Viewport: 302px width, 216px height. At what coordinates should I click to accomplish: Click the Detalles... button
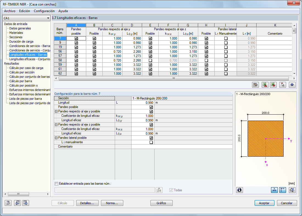pos(87,203)
